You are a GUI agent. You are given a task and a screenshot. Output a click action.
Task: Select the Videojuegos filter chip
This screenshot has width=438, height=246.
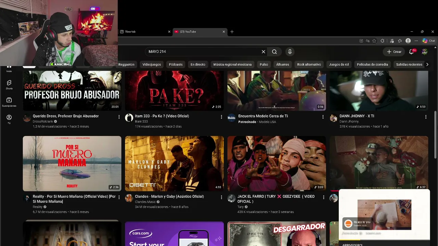[152, 64]
